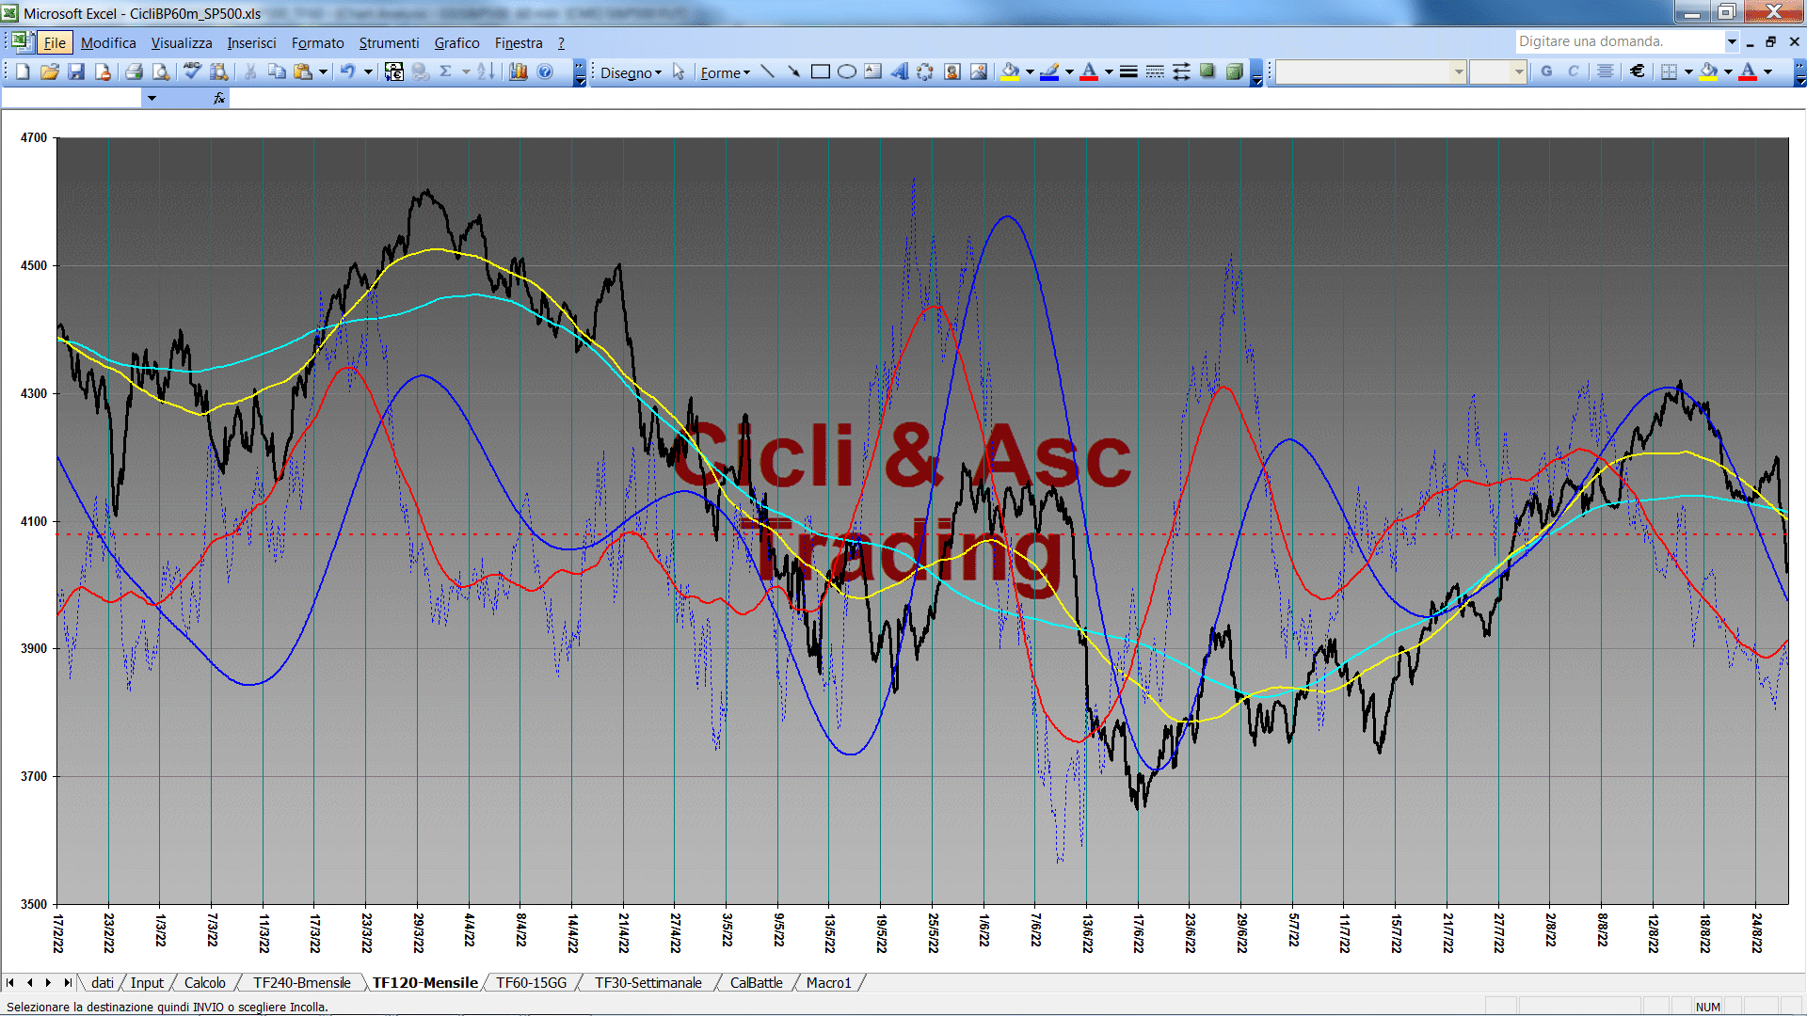The height and width of the screenshot is (1016, 1807).
Task: Insert a diagram or organization chart
Action: (925, 71)
